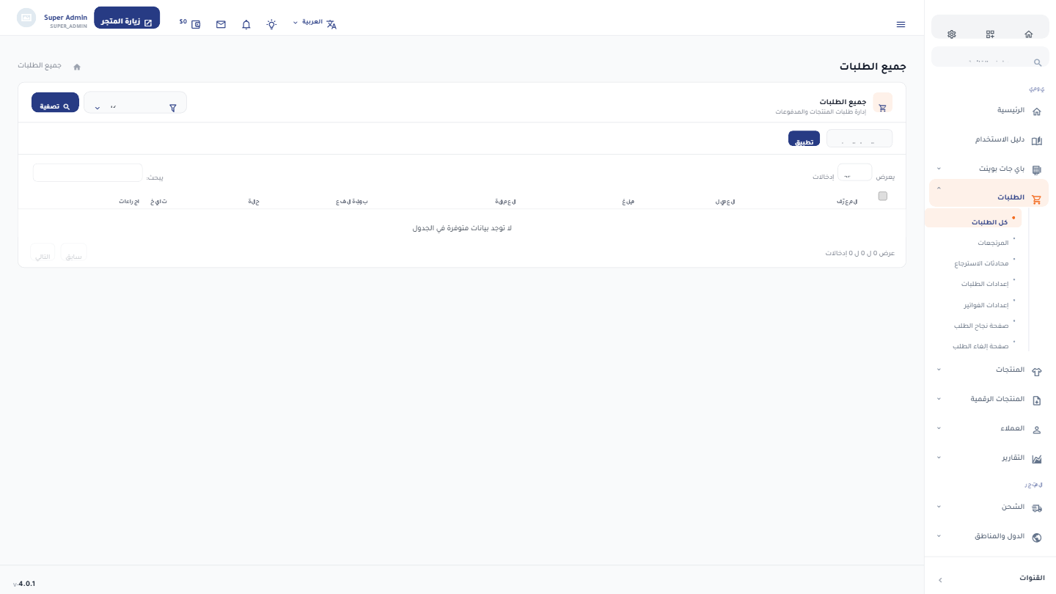Screen dimensions: 1056x594
Task: Expand the المنتجات sidebar menu
Action: pyautogui.click(x=989, y=370)
